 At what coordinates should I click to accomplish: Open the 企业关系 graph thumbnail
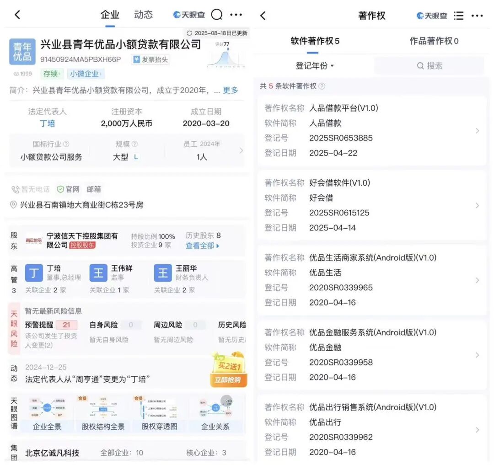click(215, 413)
